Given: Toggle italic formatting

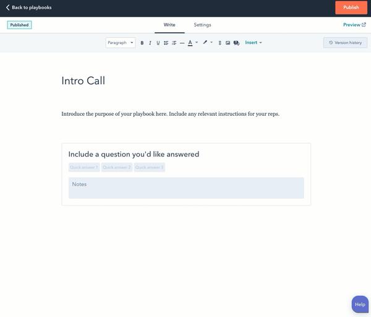Looking at the screenshot, I should pos(150,43).
